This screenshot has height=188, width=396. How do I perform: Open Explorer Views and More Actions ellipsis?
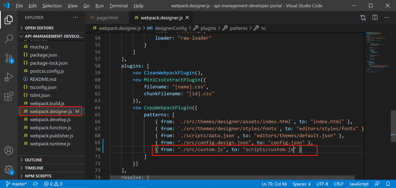75,17
